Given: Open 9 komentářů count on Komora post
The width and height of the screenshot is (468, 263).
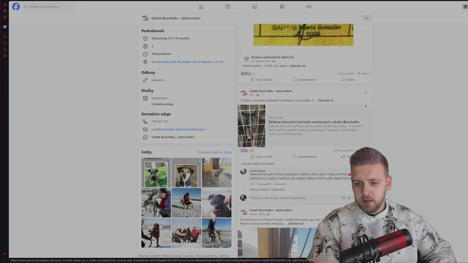Looking at the screenshot, I should (x=346, y=74).
